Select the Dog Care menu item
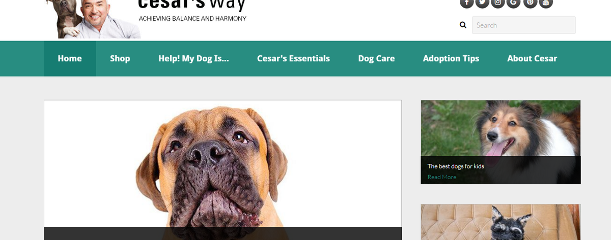611x240 pixels. [x=376, y=58]
